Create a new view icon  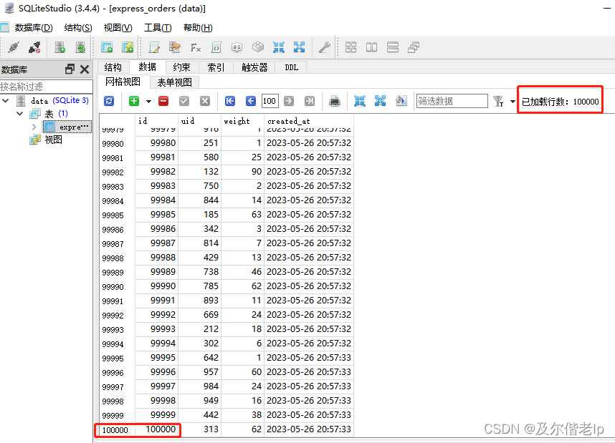128,47
